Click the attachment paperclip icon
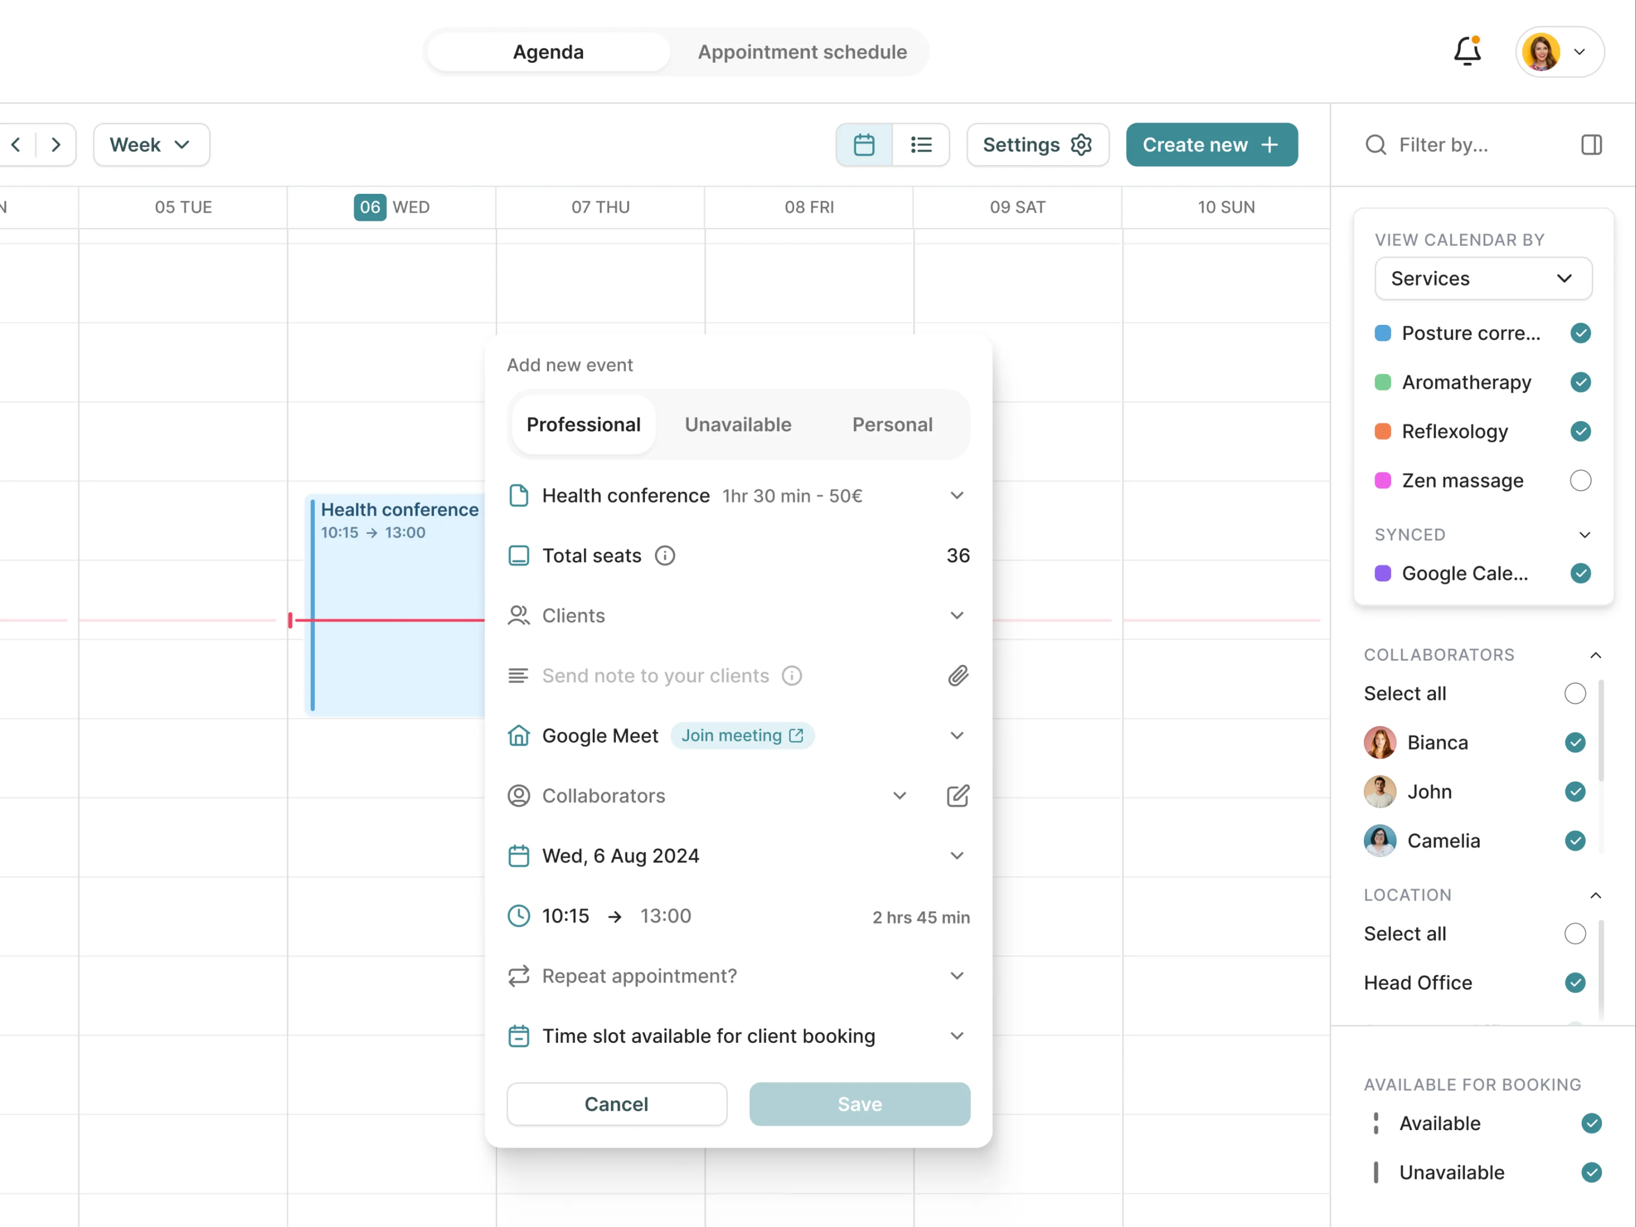 (958, 675)
